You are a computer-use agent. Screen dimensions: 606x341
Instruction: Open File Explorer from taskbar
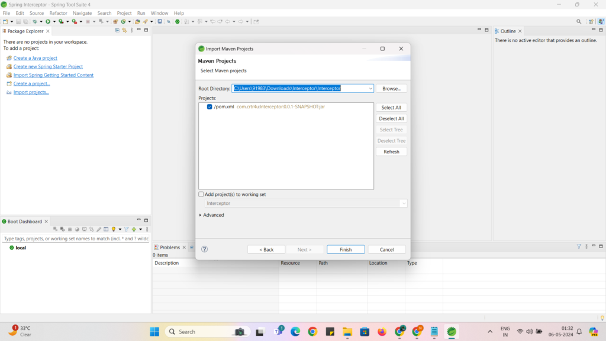click(347, 332)
